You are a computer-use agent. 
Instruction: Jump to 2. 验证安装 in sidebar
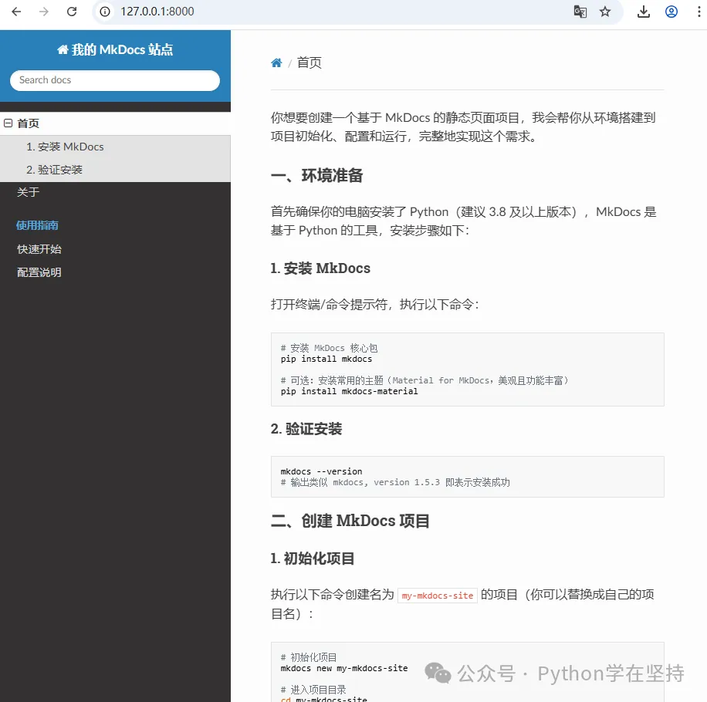tap(54, 170)
